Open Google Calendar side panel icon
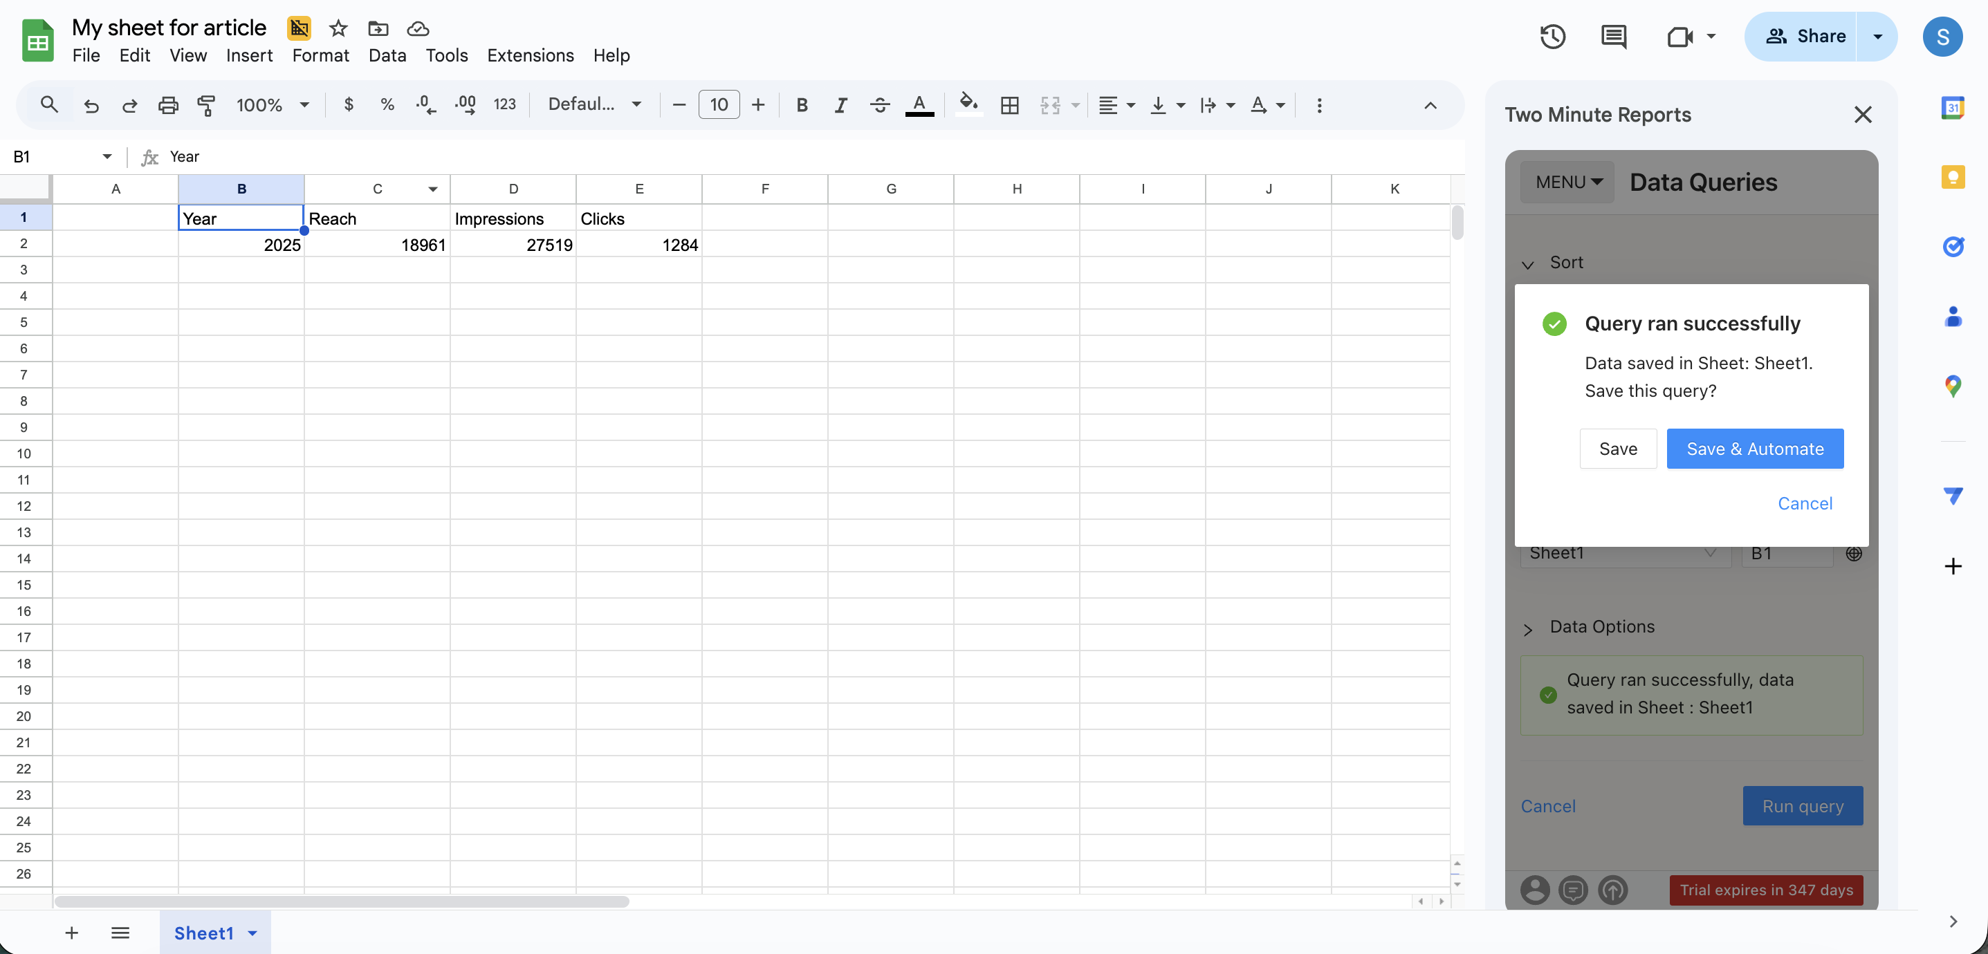1988x954 pixels. point(1953,108)
